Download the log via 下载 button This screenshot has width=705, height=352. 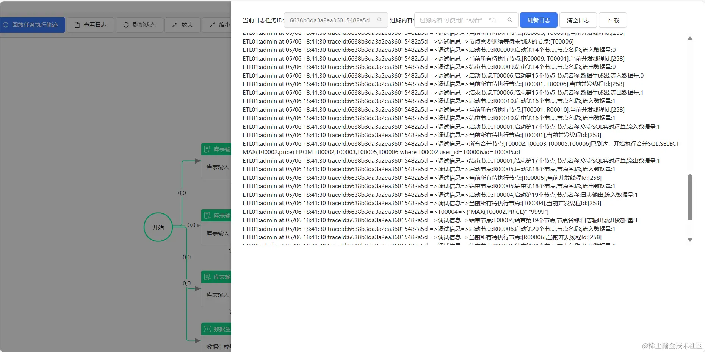(x=613, y=20)
